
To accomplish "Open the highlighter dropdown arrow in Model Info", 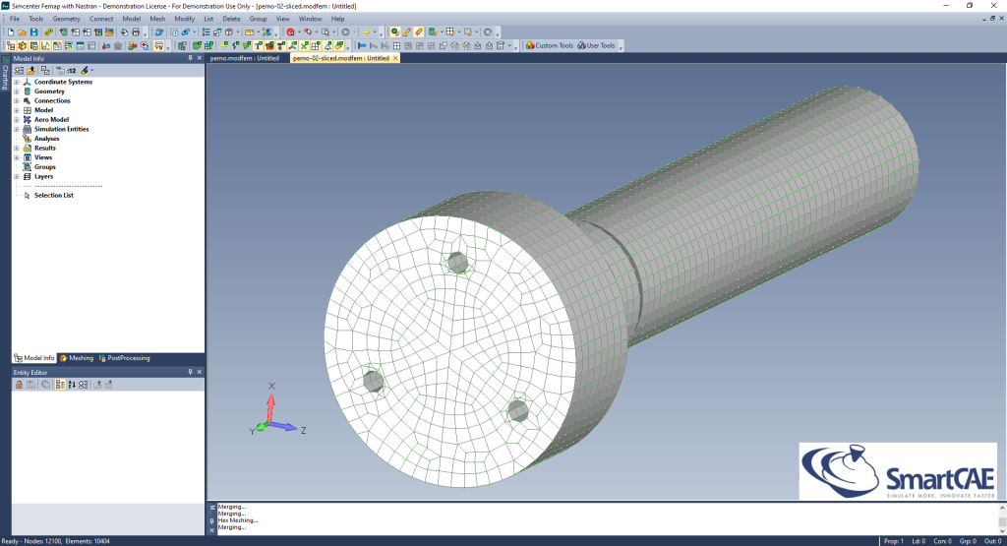I will tap(91, 71).
